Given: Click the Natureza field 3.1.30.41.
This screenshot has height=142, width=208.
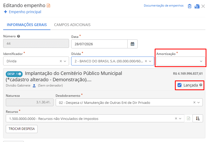Looking at the screenshot, I should (x=30, y=102).
